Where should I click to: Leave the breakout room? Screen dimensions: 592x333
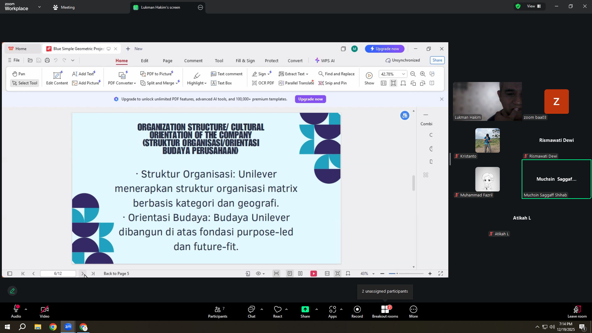577,312
